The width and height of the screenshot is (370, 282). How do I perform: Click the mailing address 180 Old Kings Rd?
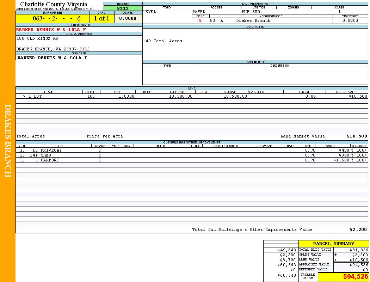click(x=37, y=38)
